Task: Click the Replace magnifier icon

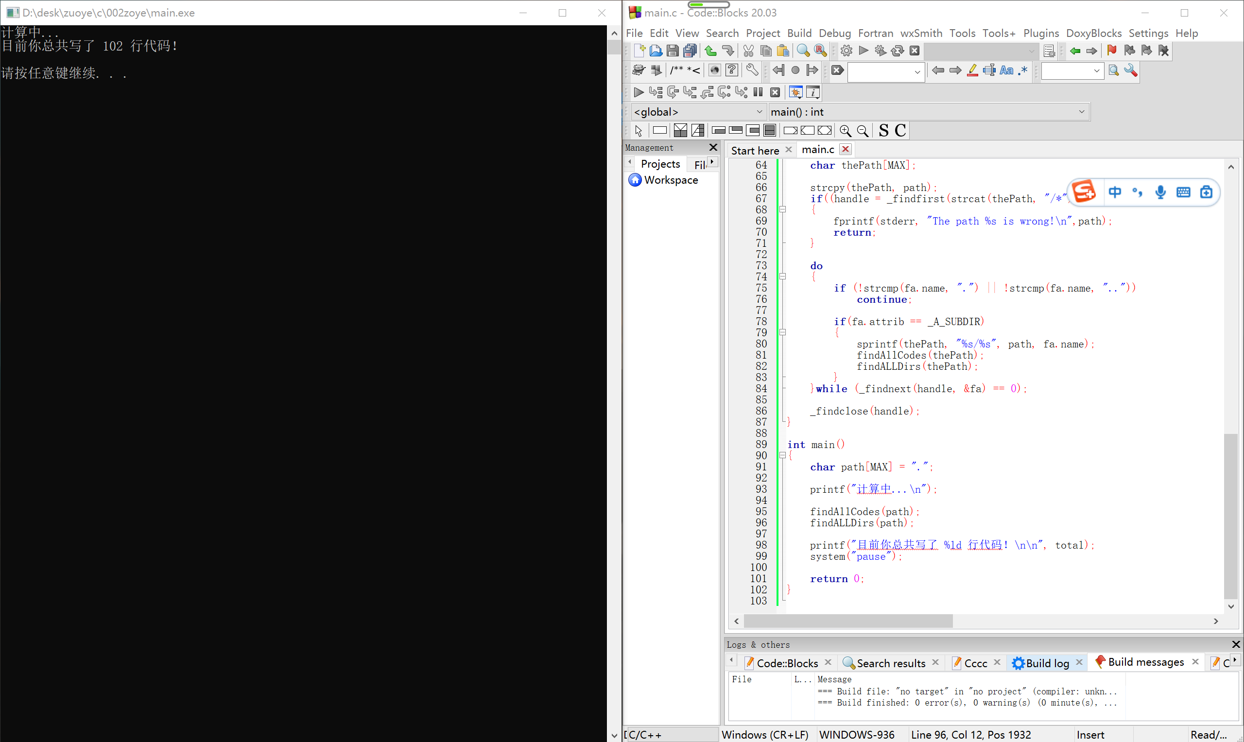Action: [x=820, y=51]
